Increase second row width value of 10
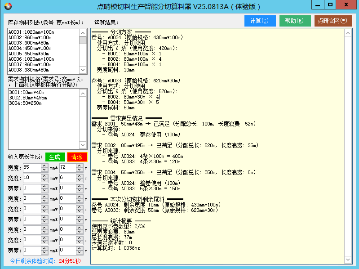The height and width of the screenshot is (269, 359). (44, 176)
